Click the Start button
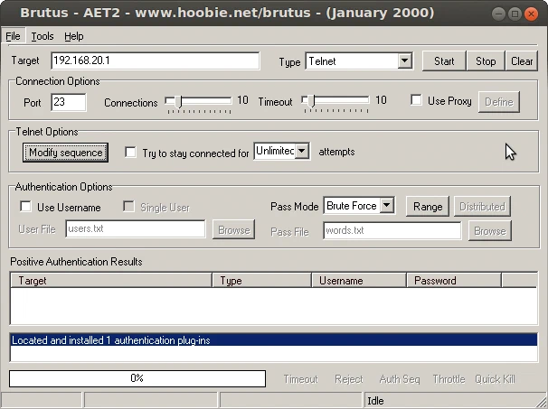The height and width of the screenshot is (409, 548). [444, 61]
